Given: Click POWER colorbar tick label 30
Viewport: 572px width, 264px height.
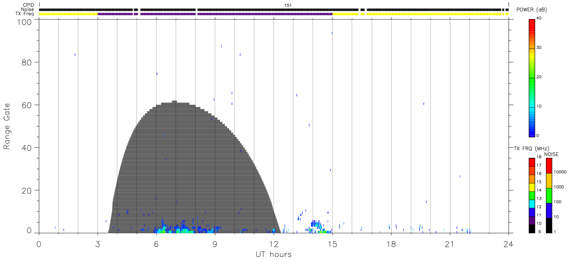Looking at the screenshot, I should [x=539, y=48].
